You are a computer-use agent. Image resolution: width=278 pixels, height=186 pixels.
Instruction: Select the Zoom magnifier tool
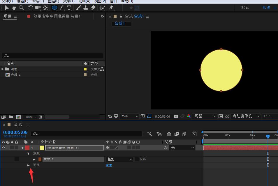click(21, 8)
